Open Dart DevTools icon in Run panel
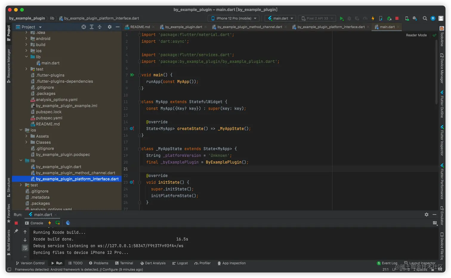This screenshot has width=451, height=278. 68,223
